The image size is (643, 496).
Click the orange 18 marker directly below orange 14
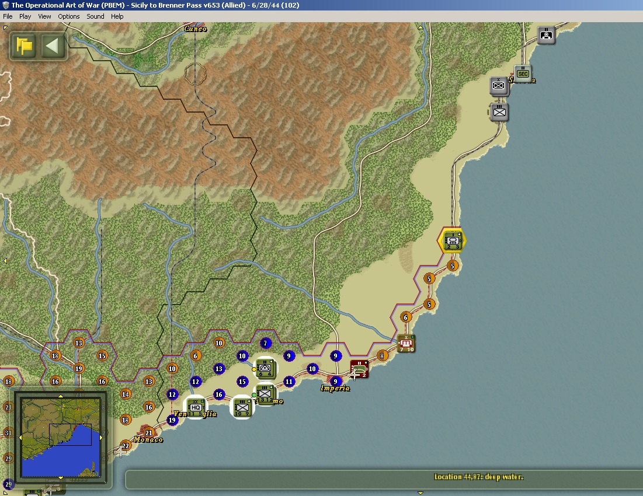coord(126,420)
